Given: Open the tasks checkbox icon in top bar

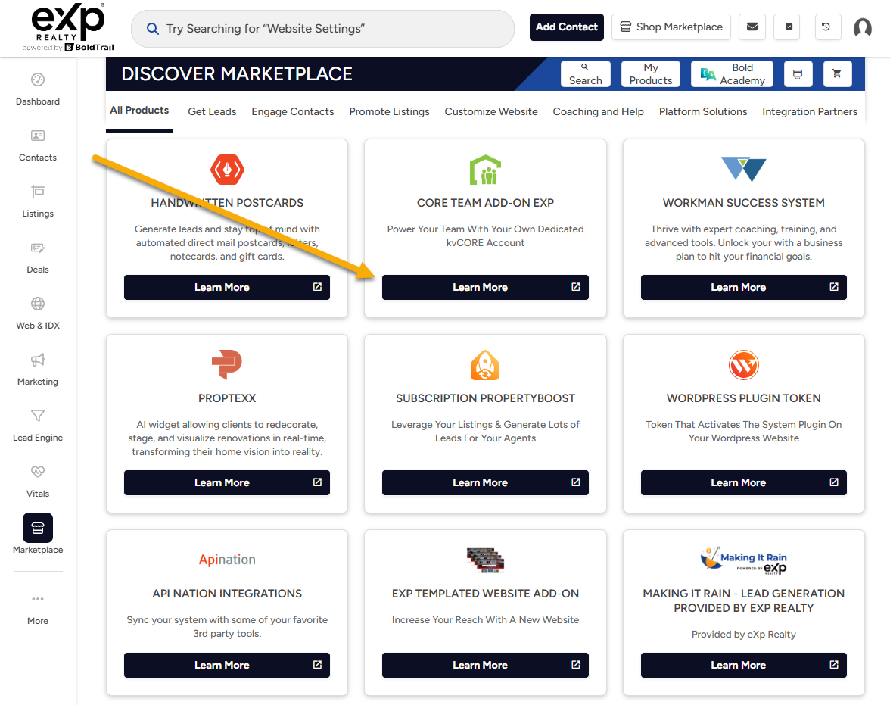Looking at the screenshot, I should pos(789,27).
